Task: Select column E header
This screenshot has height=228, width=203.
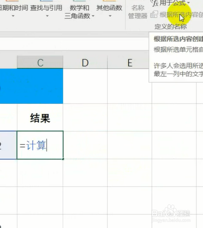Action: click(130, 62)
